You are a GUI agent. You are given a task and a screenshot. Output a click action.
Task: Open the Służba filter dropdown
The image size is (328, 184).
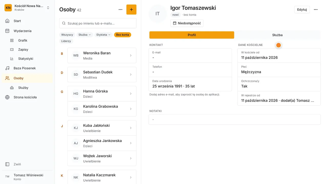[85, 35]
